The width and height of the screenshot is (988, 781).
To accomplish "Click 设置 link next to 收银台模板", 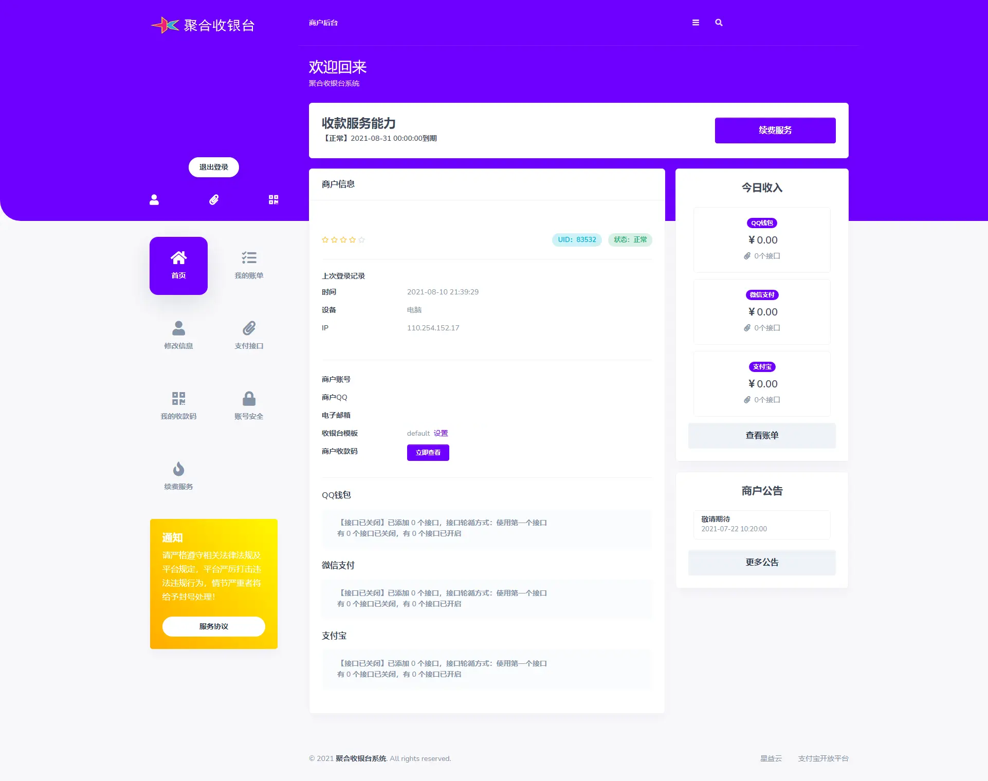I will [x=442, y=433].
